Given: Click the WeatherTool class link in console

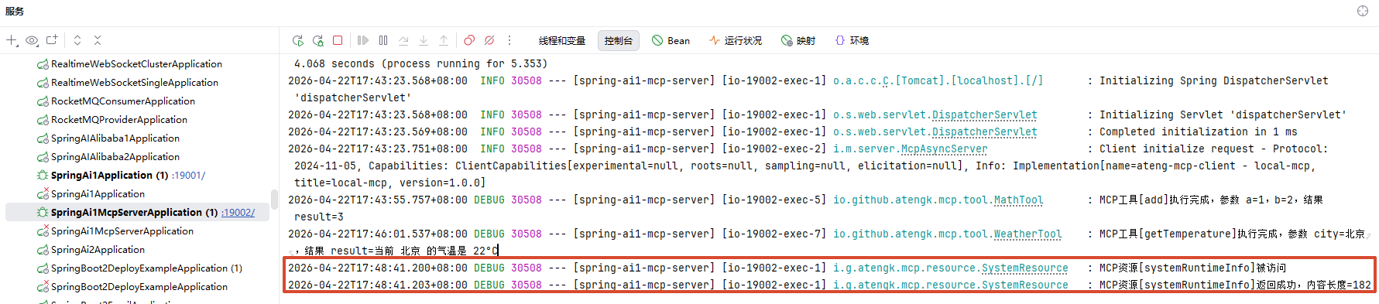Looking at the screenshot, I should click(x=1027, y=234).
